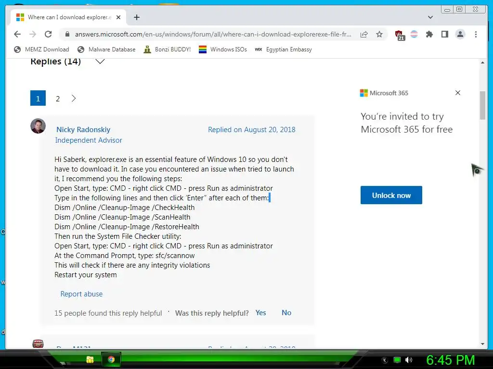493x369 pixels.
Task: Bookmark this page with the star icon
Action: [379, 34]
